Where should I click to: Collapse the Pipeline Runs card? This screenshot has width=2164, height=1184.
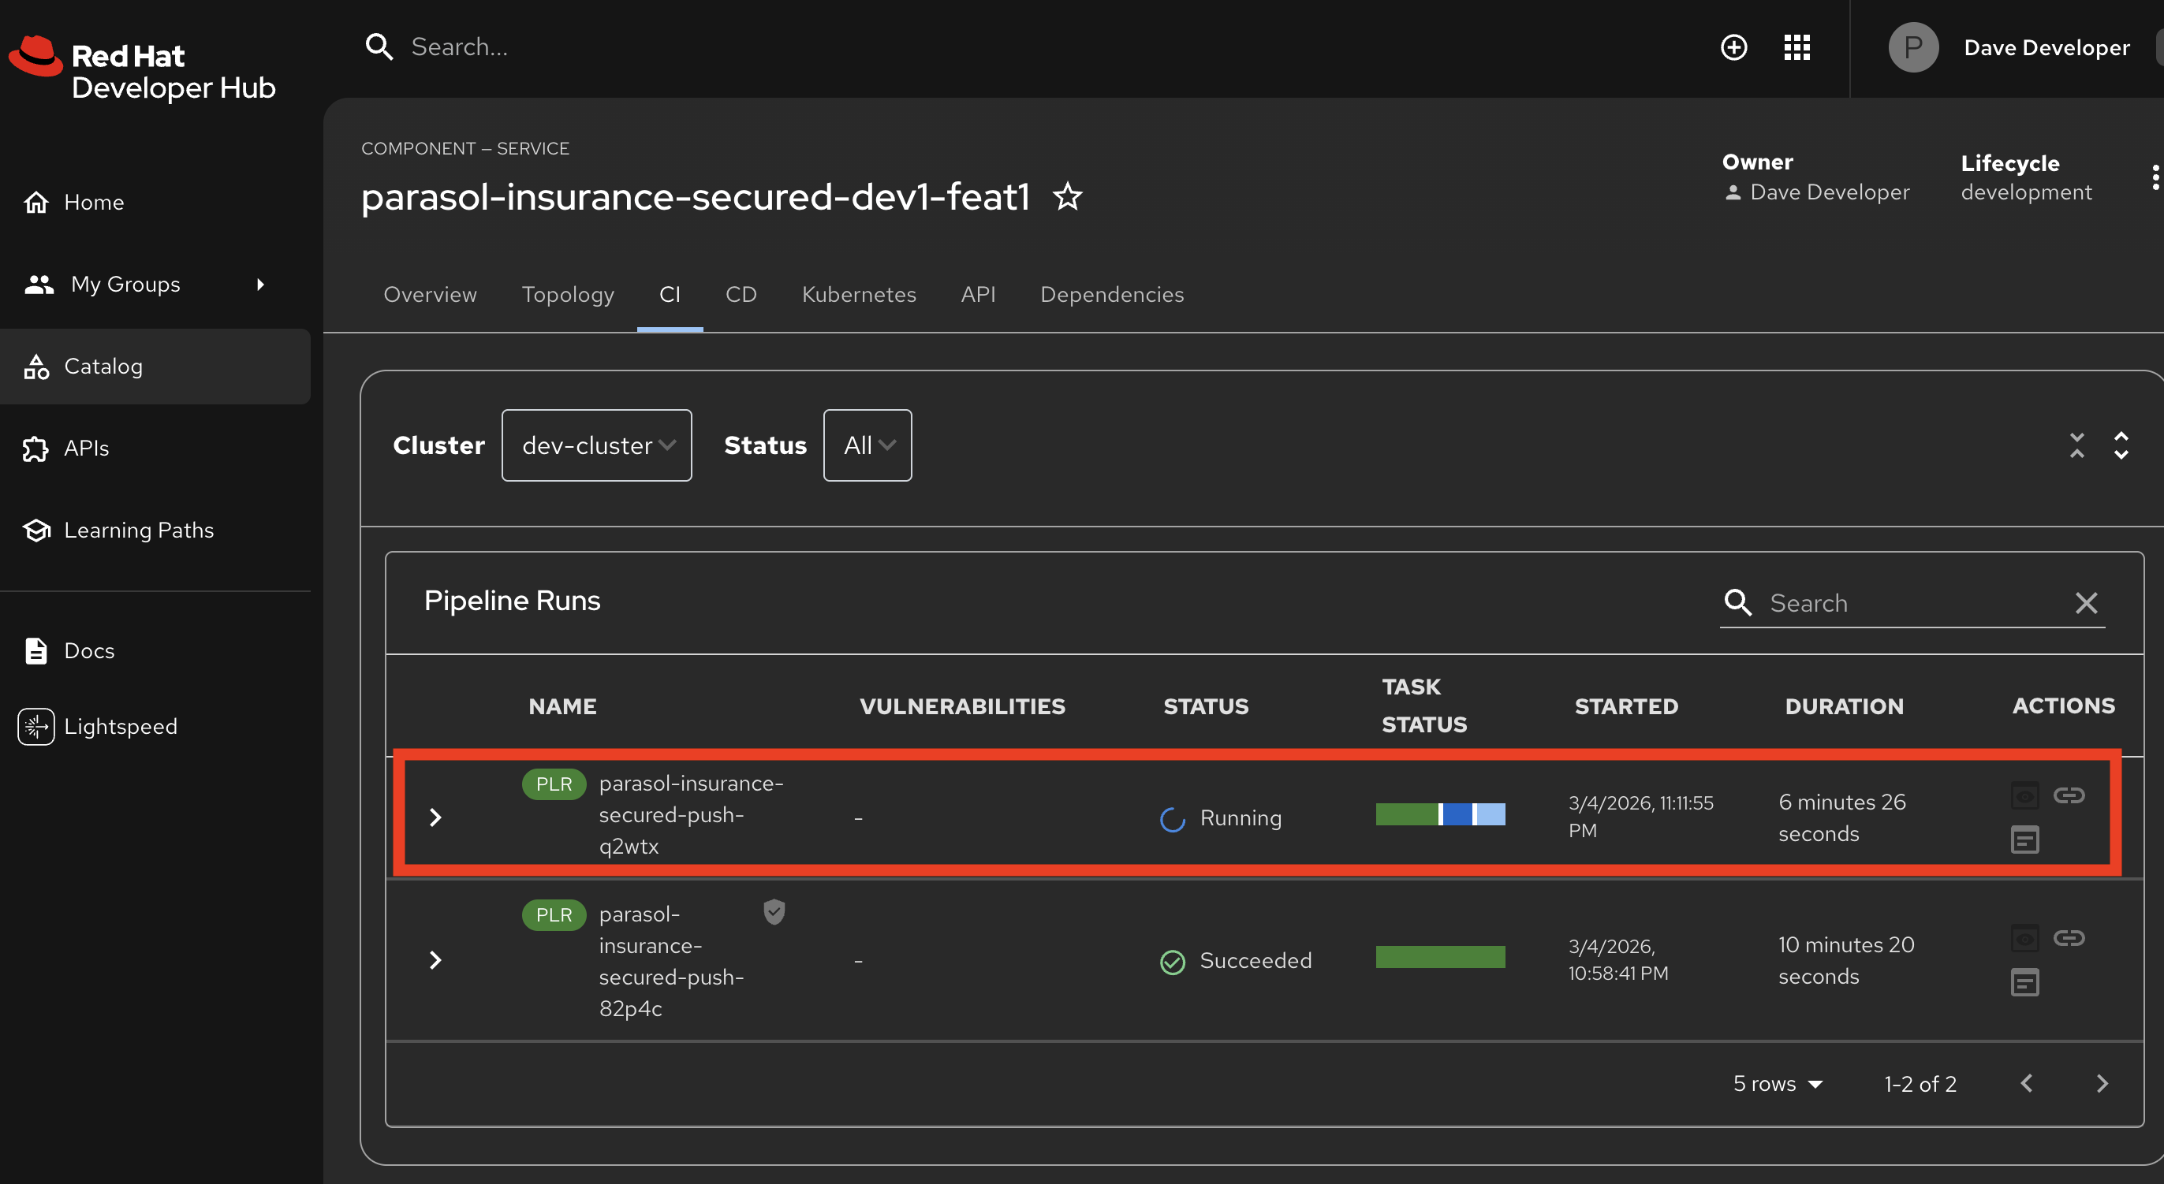point(2076,445)
